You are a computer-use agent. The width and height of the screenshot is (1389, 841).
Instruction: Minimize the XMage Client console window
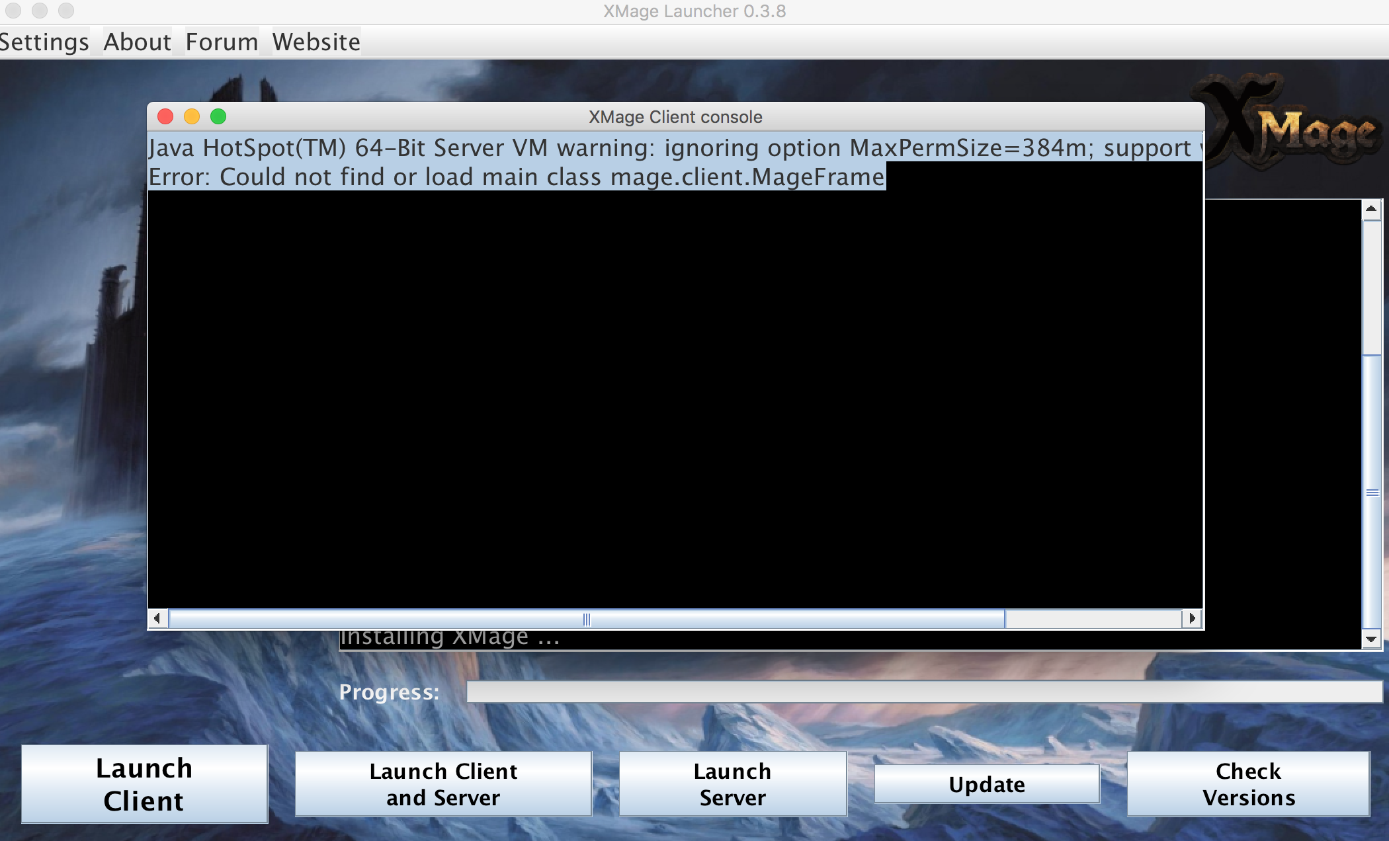[x=192, y=117]
